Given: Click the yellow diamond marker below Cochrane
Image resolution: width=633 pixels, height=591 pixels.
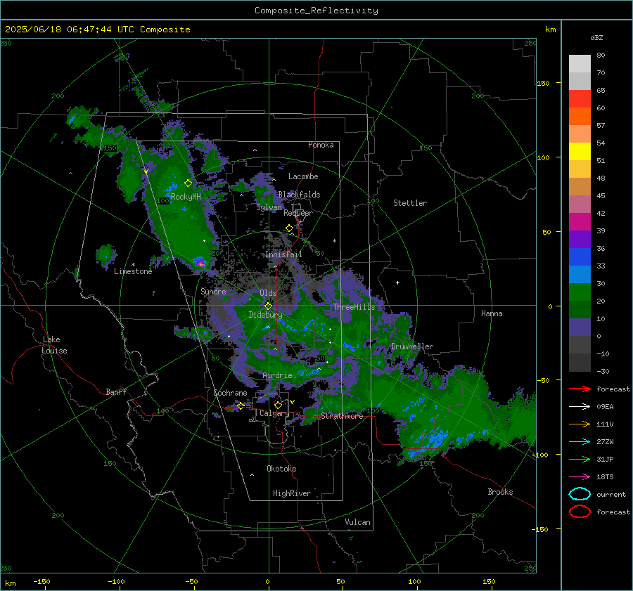Looking at the screenshot, I should click(241, 405).
